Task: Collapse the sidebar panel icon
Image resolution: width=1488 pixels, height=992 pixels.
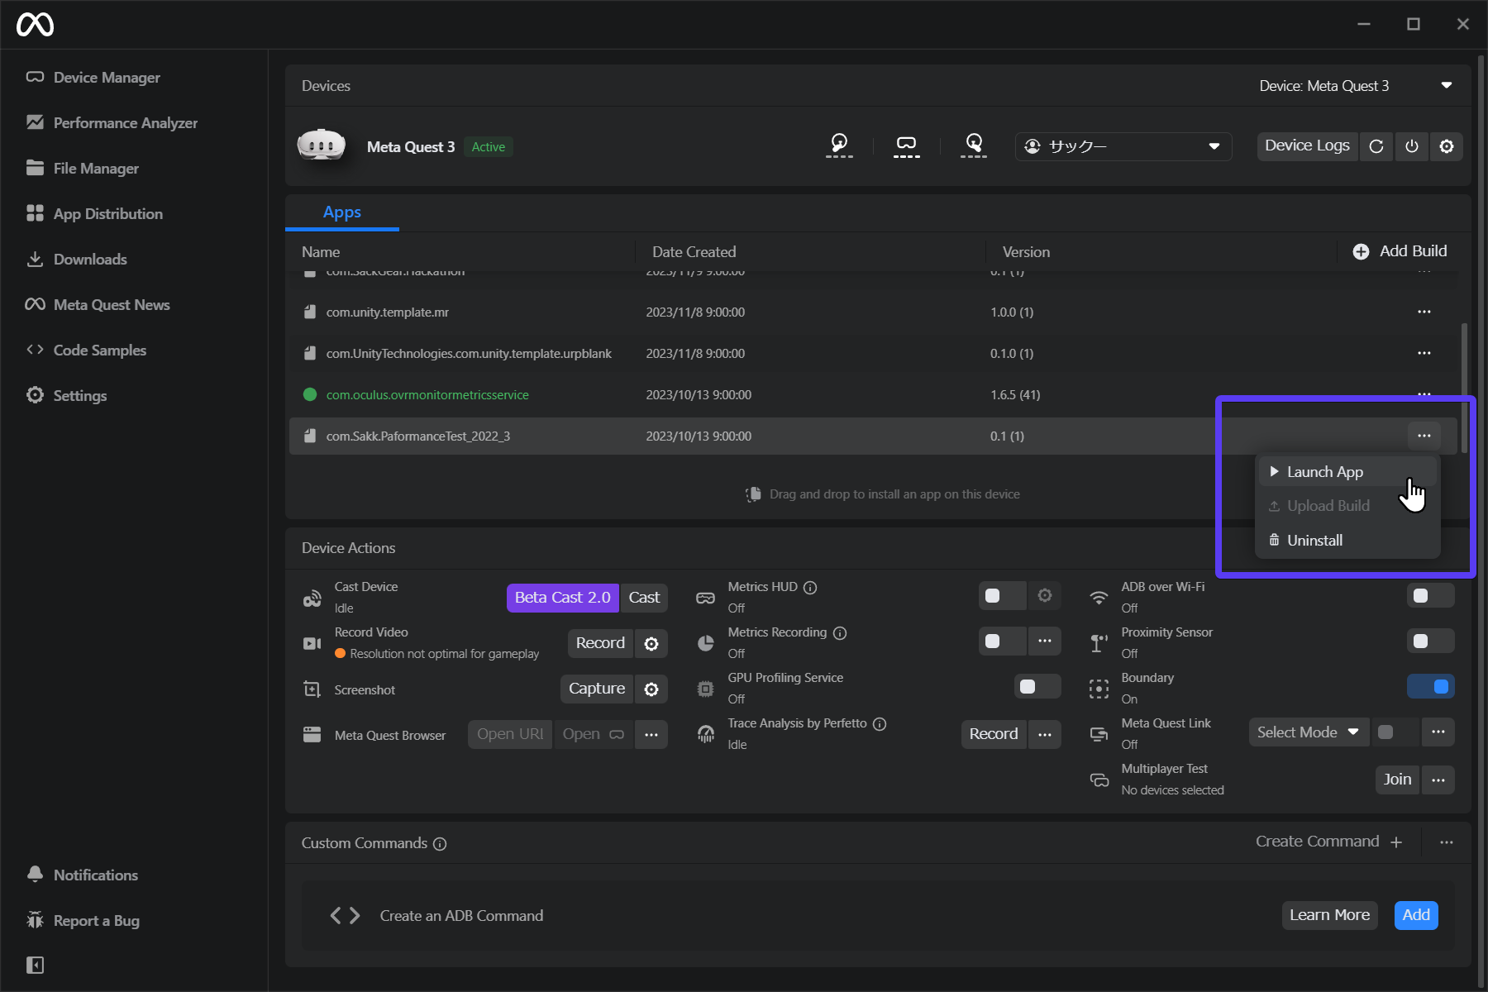Action: click(35, 965)
